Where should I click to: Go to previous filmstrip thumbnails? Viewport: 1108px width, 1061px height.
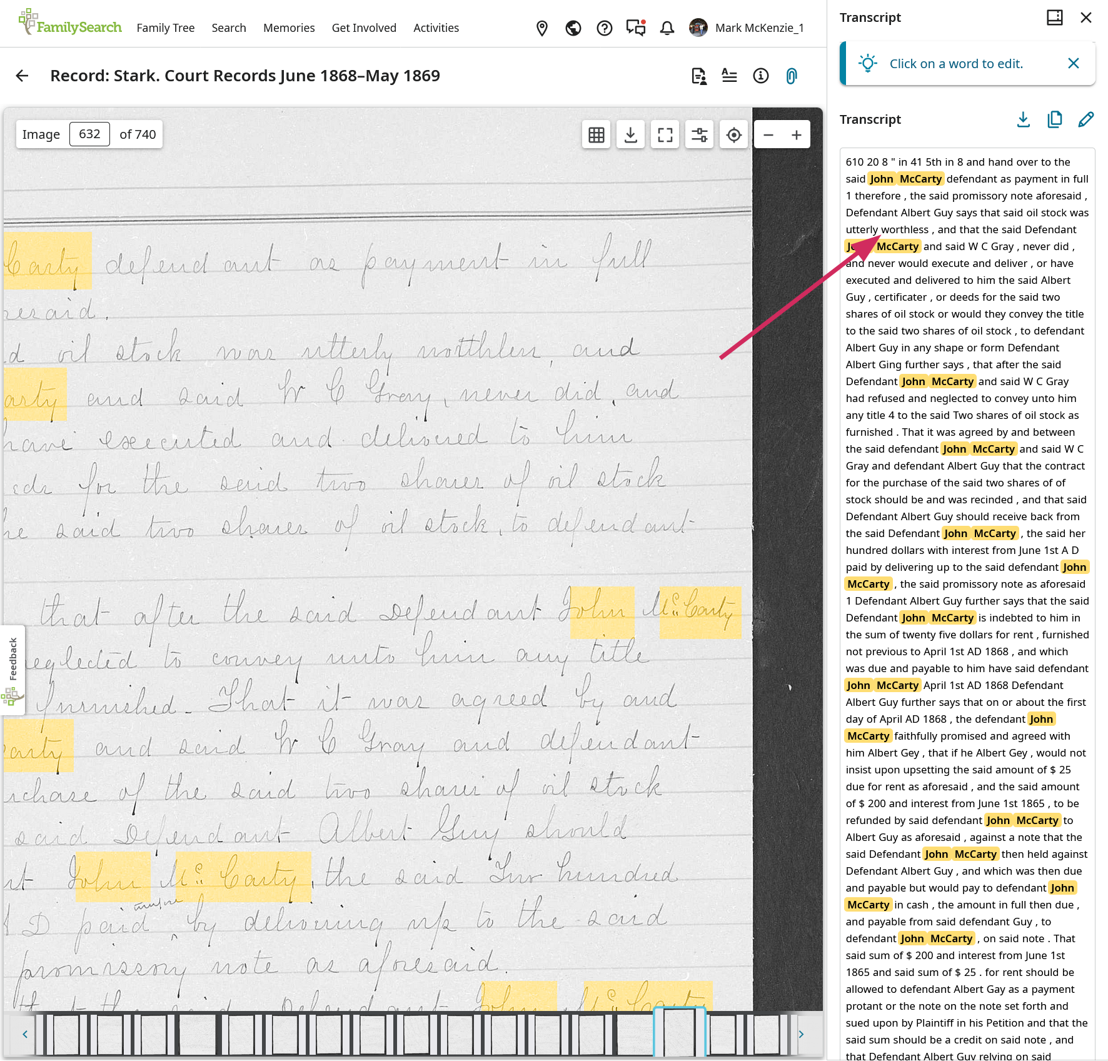[25, 1034]
